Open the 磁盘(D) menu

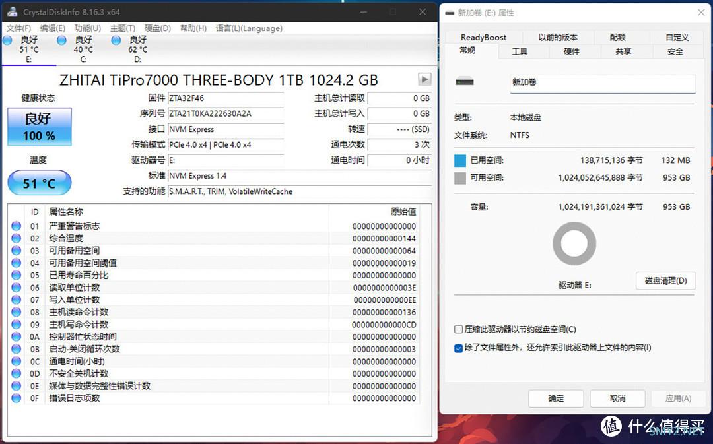click(156, 28)
